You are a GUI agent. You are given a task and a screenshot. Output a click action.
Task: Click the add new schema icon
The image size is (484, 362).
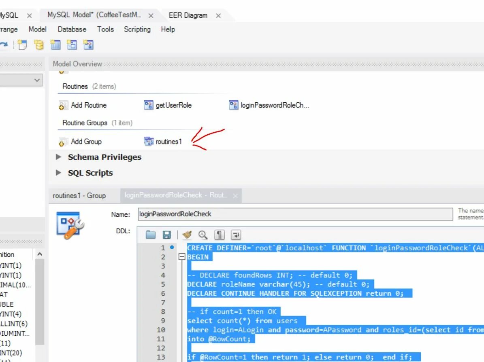tap(38, 45)
